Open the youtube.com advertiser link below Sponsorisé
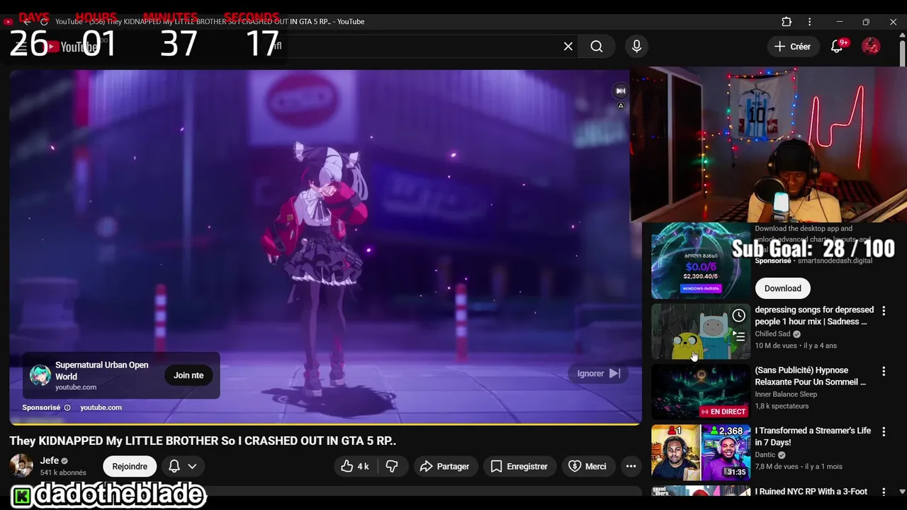Screen dimensions: 907x510 tap(101, 407)
